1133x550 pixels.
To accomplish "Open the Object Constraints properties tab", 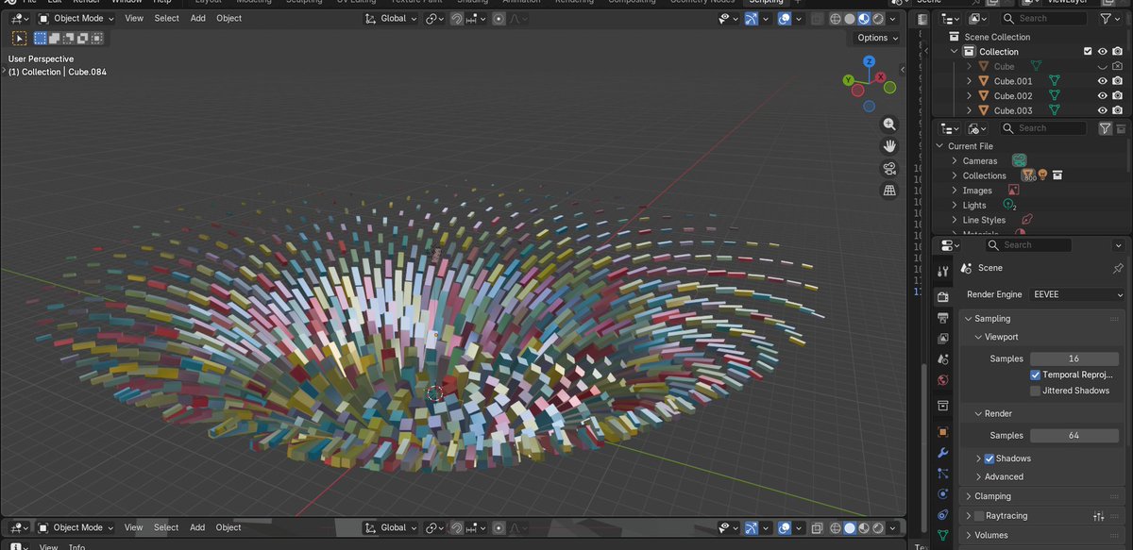I will pos(942,515).
